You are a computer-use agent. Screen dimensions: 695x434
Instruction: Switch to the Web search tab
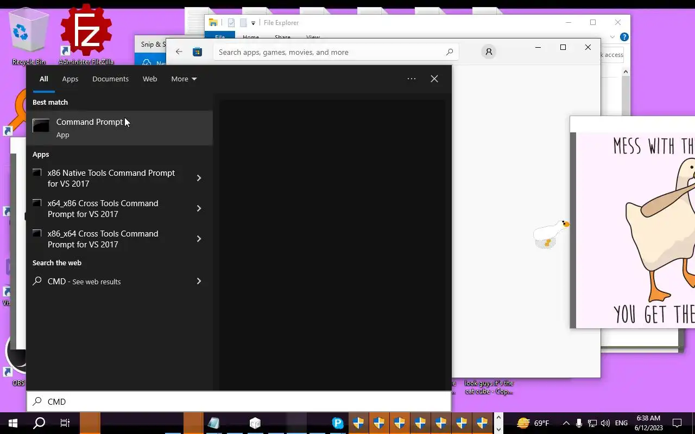150,79
